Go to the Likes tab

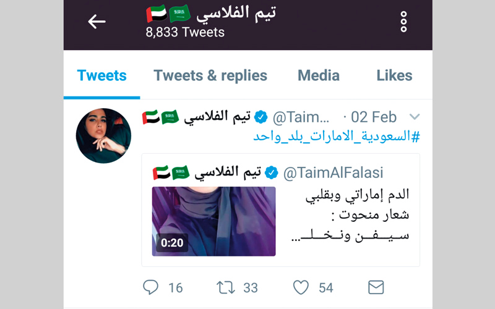click(x=394, y=75)
